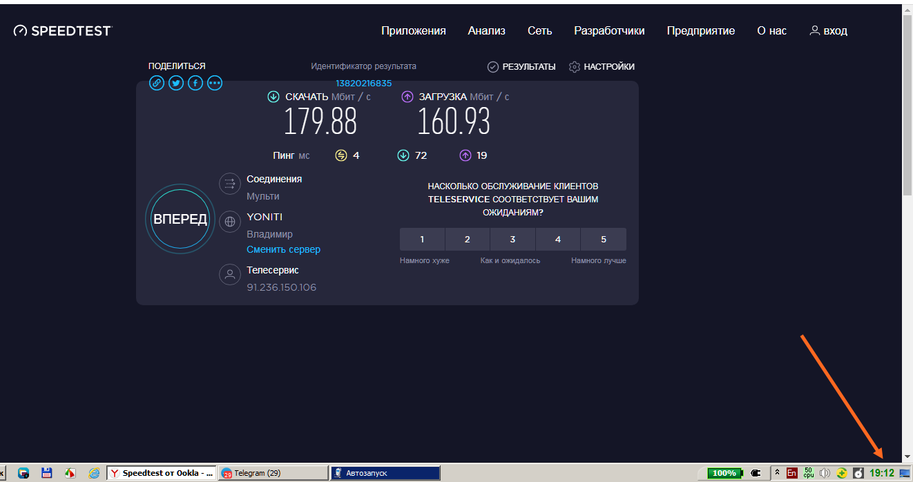Switch to Telegram in the taskbar
Viewport: 913px width, 482px height.
coord(273,473)
